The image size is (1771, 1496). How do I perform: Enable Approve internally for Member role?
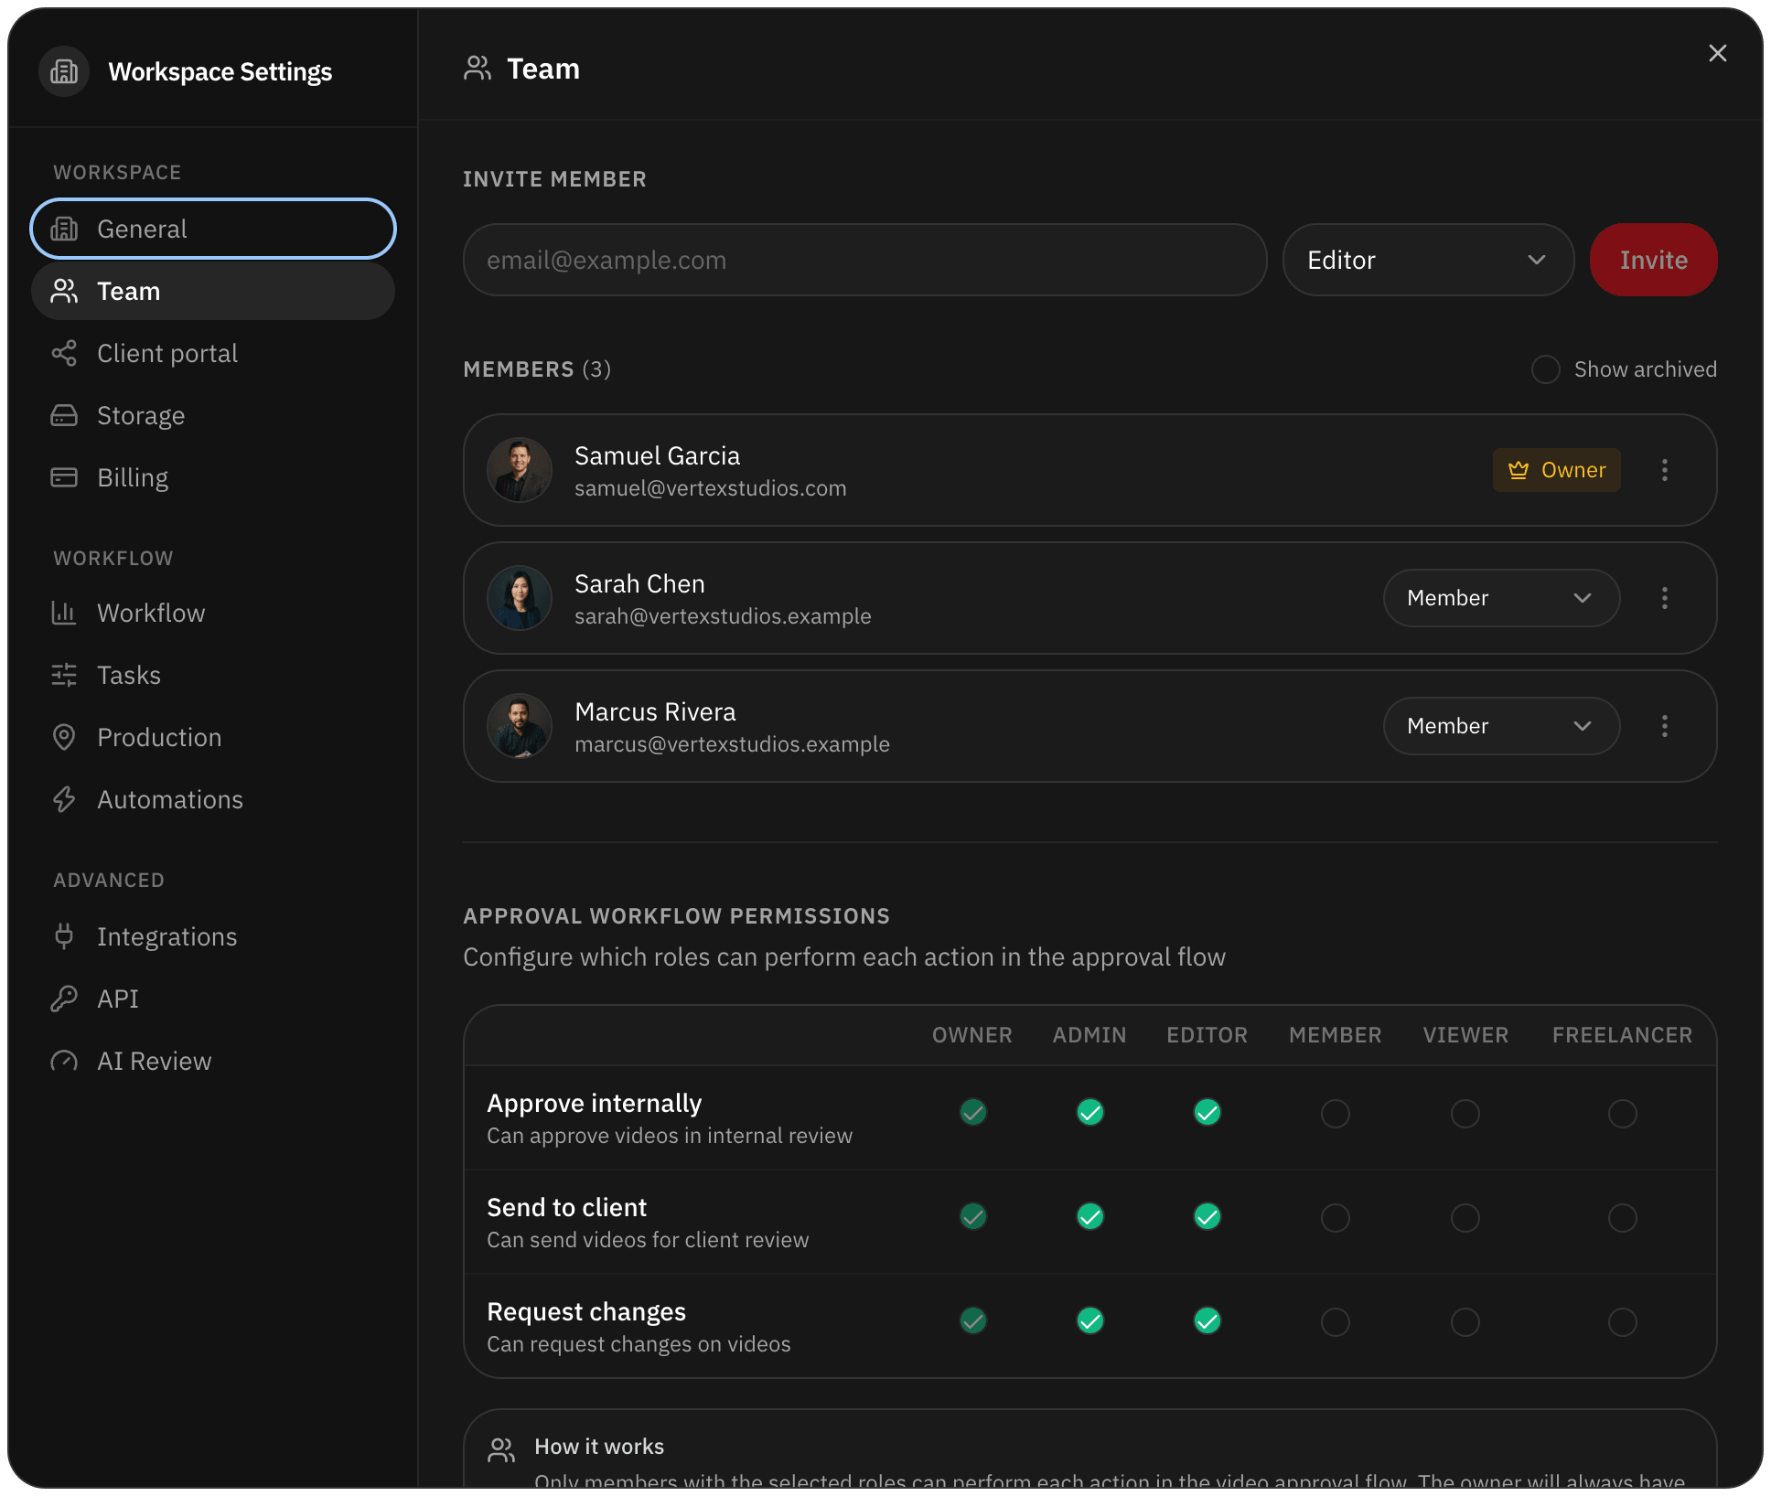(1336, 1113)
